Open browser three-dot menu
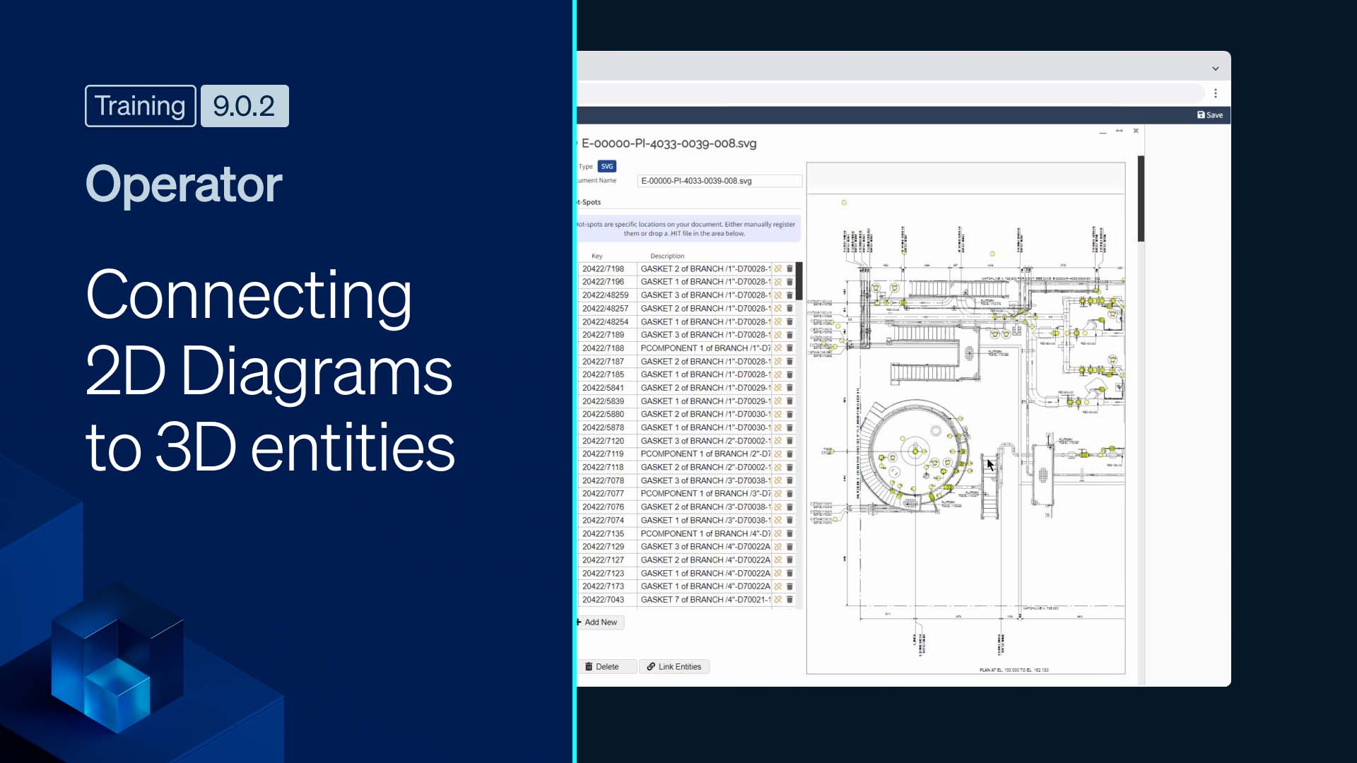The width and height of the screenshot is (1357, 763). pyautogui.click(x=1215, y=93)
